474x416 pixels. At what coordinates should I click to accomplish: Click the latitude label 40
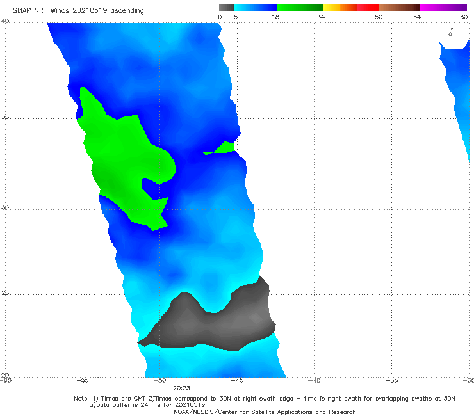click(5, 21)
